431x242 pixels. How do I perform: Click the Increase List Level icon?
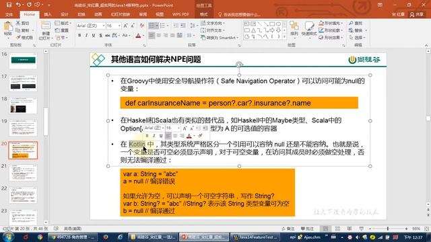183,26
